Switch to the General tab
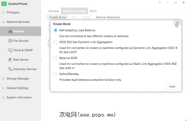187x121 pixels. pos(54,11)
